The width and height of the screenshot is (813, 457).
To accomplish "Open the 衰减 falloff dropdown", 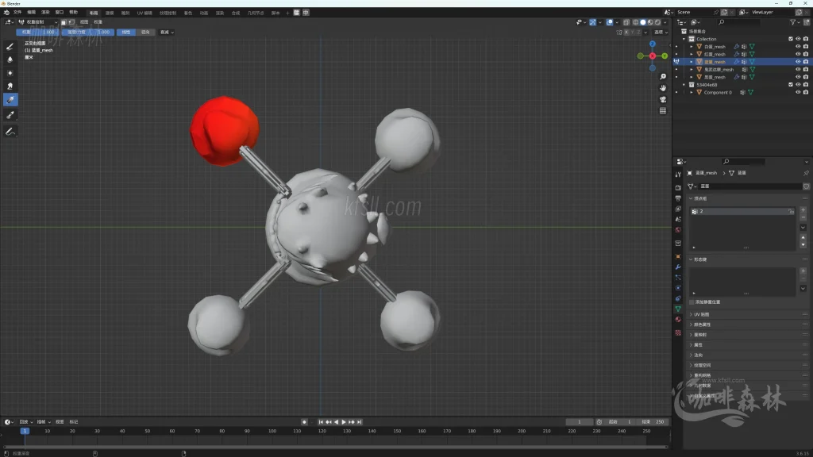I will 167,33.
